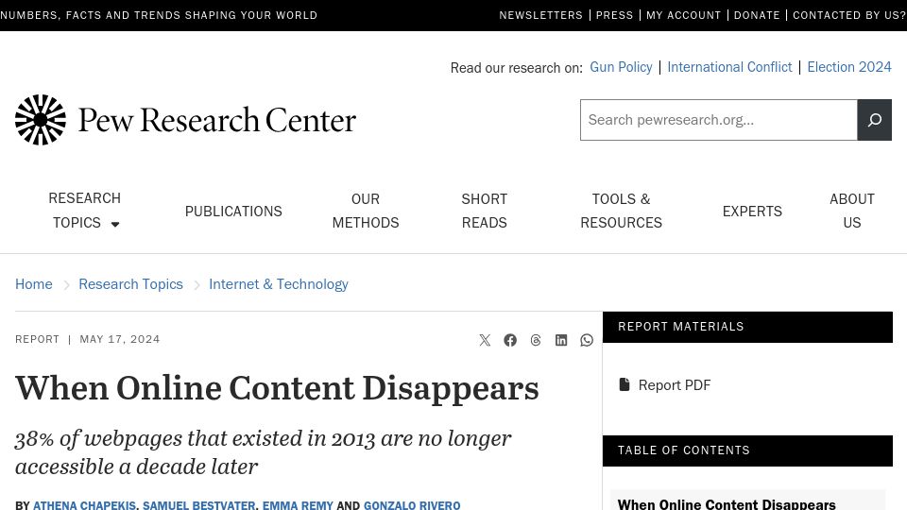Viewport: 907px width, 510px height.
Task: Open author Gonzalo Rivero profile
Action: pos(412,504)
